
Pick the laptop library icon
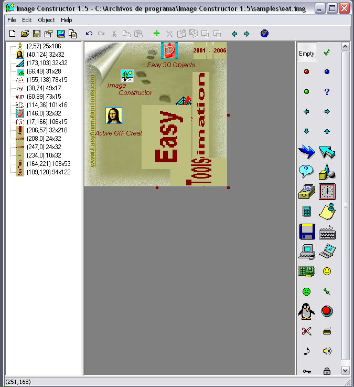pyautogui.click(x=327, y=251)
